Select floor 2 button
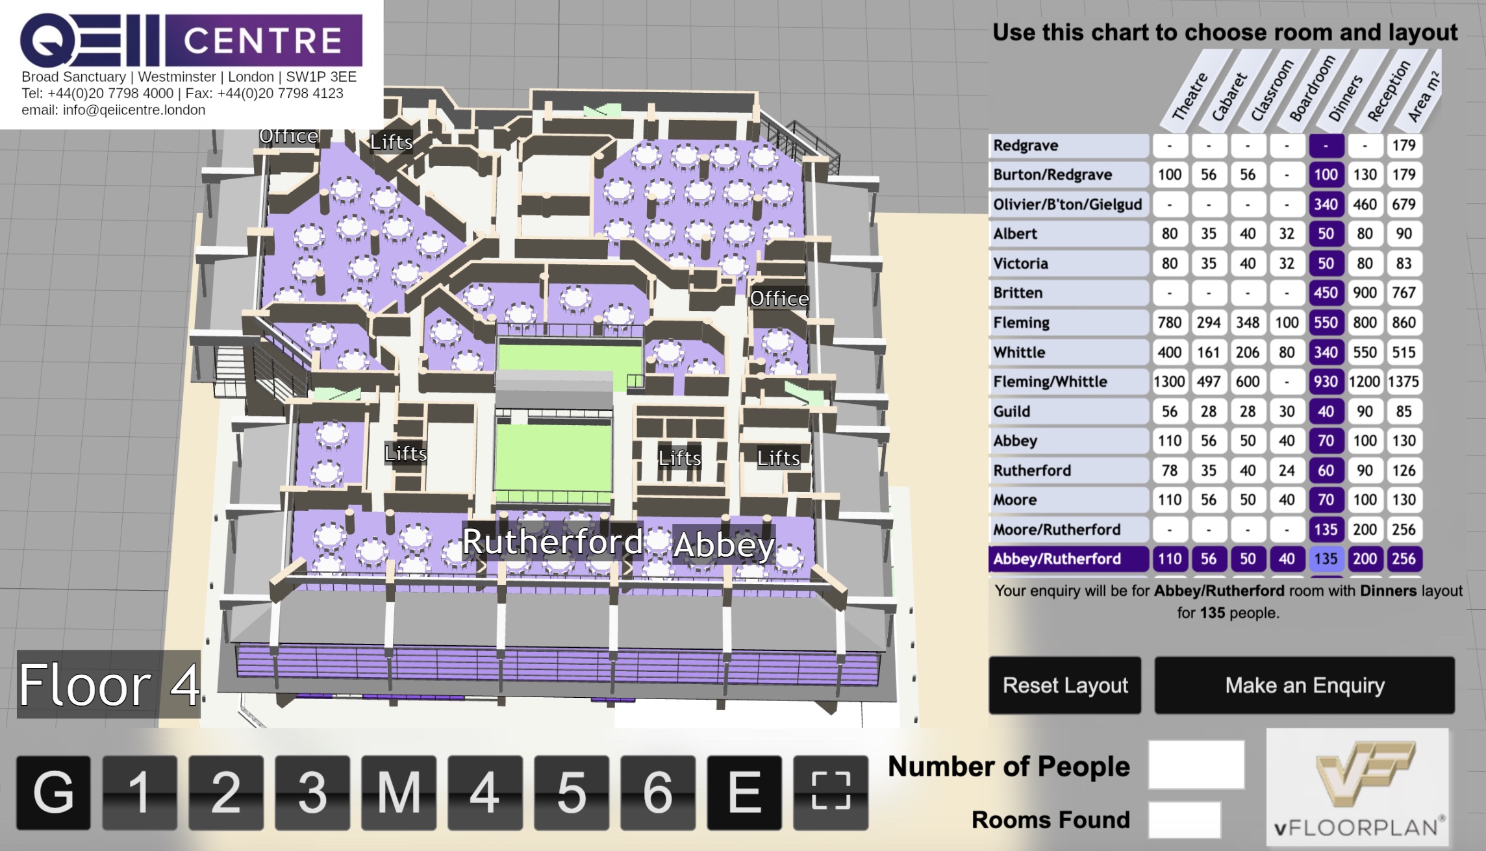The image size is (1486, 851). point(226,793)
